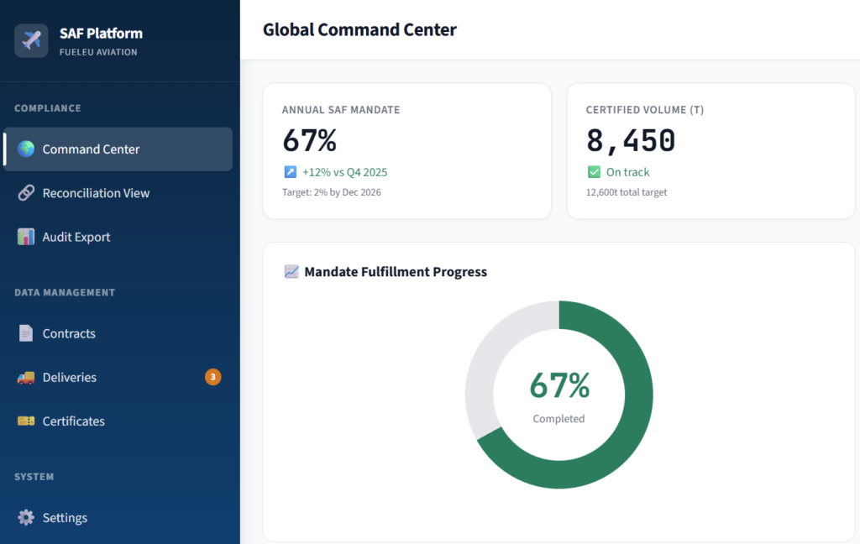Click the gear icon for Settings

(x=26, y=518)
